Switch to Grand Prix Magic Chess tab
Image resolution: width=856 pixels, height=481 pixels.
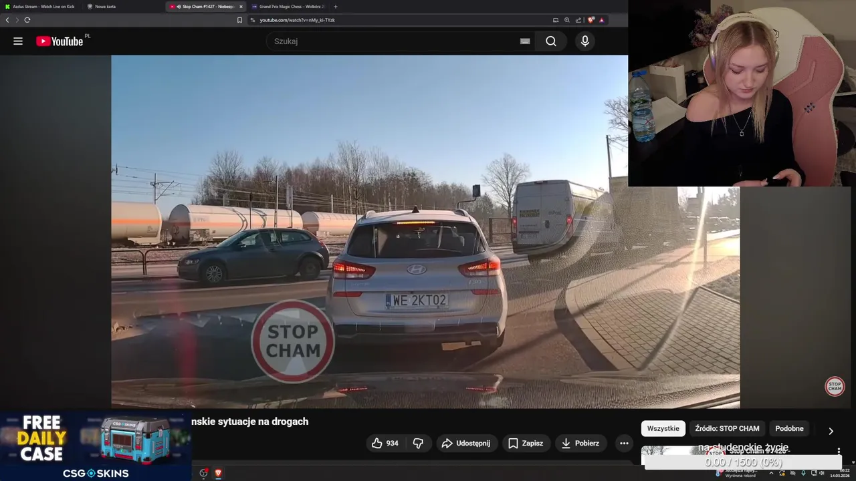288,7
